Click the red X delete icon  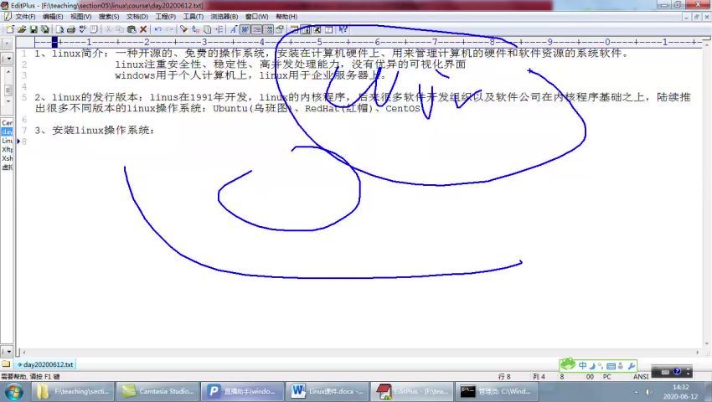coord(143,29)
